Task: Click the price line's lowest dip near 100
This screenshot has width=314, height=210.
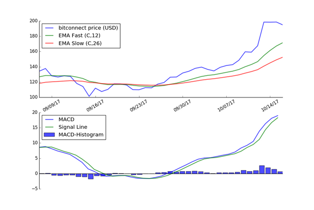Action: click(89, 96)
